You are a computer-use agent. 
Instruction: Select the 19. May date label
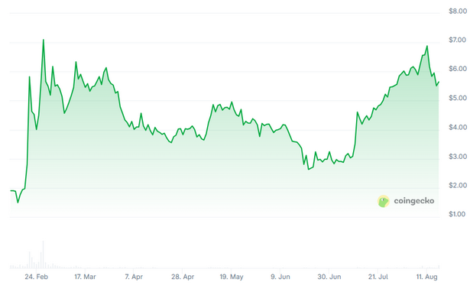[232, 277]
